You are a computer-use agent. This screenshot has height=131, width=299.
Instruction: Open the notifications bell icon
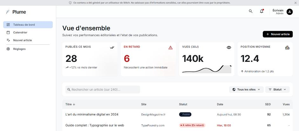(262, 11)
